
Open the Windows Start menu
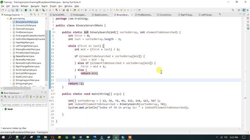coord(3,137)
